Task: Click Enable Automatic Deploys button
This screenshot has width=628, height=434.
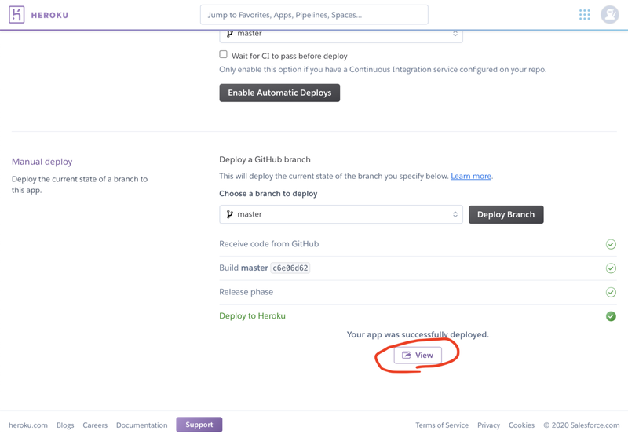Action: tap(279, 93)
